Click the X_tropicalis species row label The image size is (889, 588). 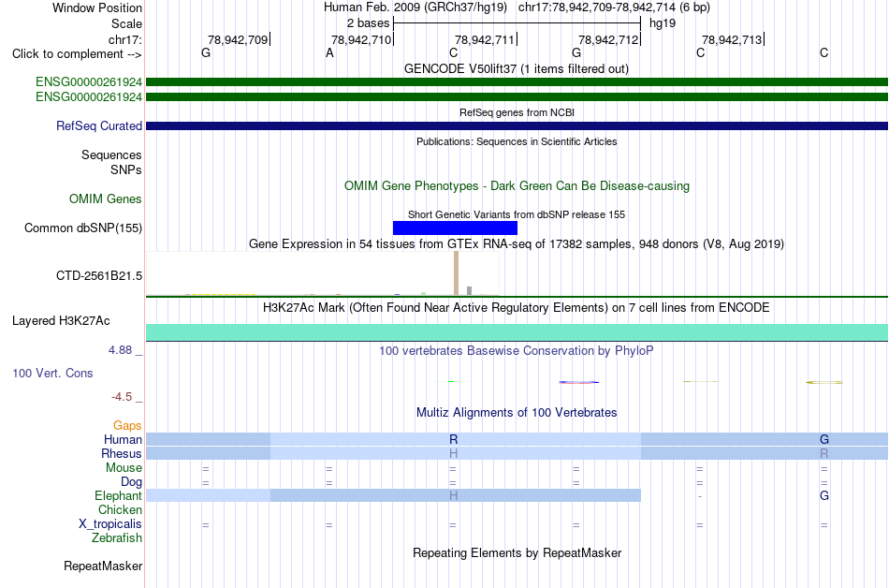point(110,524)
